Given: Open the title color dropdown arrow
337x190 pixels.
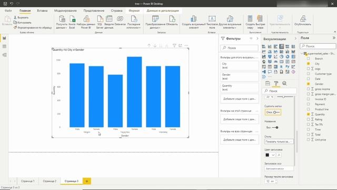Looking at the screenshot, I should point(273,155).
